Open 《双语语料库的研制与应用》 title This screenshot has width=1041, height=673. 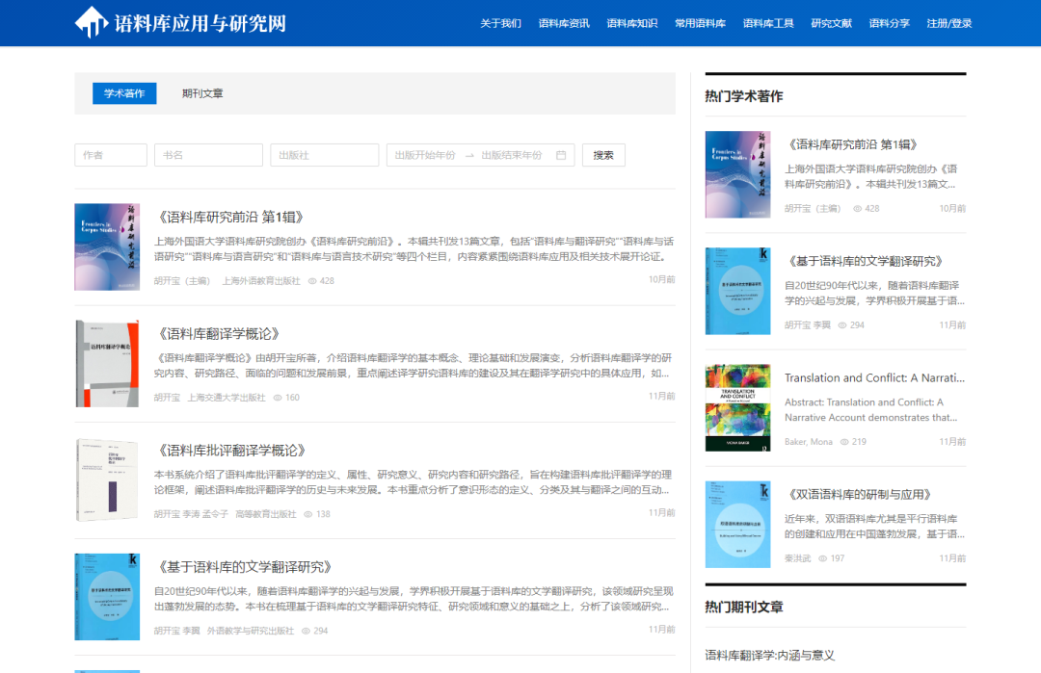pos(860,495)
